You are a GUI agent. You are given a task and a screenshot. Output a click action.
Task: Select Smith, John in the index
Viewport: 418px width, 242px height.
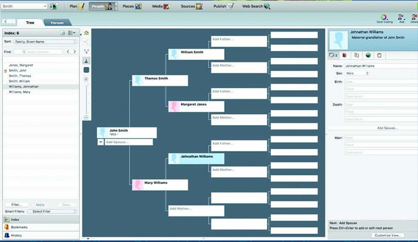pyautogui.click(x=41, y=70)
